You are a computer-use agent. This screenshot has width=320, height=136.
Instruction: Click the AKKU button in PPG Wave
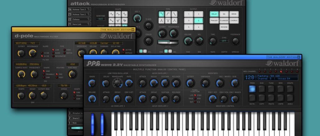[x=290, y=98]
